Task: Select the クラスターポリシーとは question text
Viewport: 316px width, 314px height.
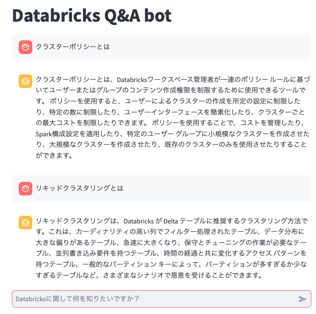Action: point(73,47)
